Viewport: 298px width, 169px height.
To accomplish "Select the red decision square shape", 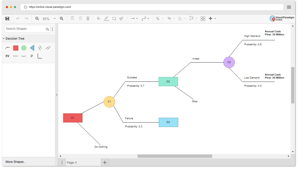I will [x=16, y=48].
